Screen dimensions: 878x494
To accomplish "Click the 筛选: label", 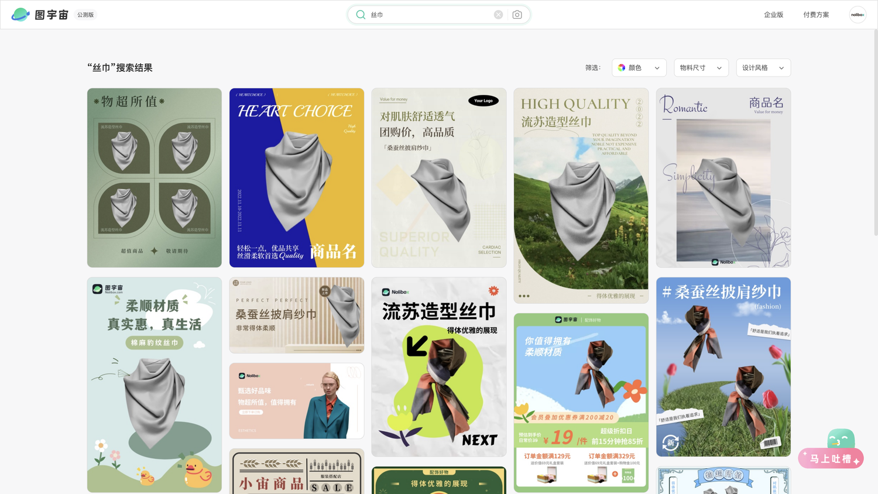I will tap(593, 68).
